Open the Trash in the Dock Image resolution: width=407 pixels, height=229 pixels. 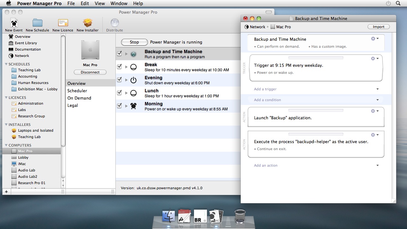(x=240, y=216)
